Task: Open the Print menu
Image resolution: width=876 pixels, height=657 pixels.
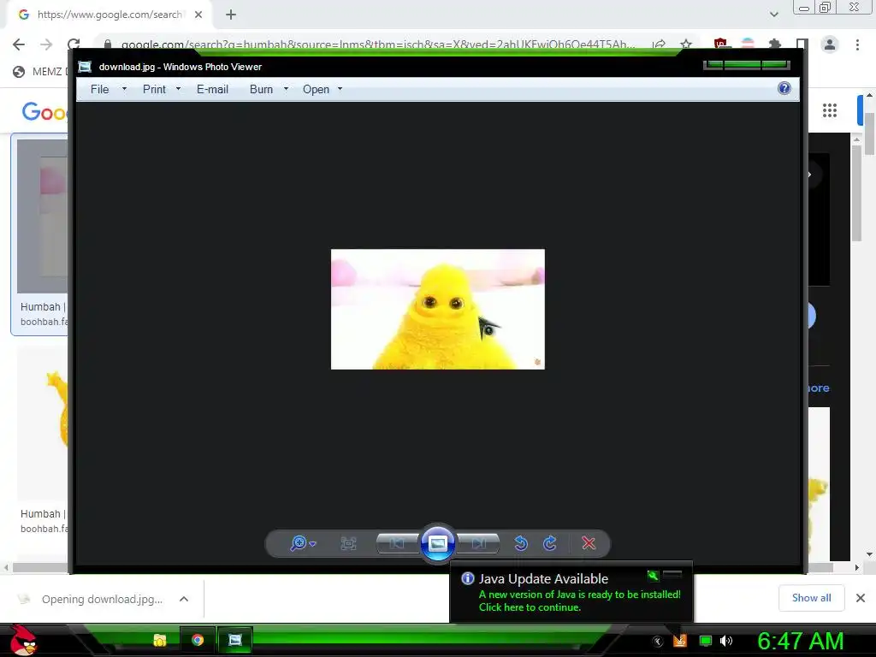Action: (154, 89)
